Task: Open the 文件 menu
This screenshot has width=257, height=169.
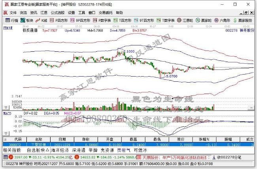Action: [13, 13]
